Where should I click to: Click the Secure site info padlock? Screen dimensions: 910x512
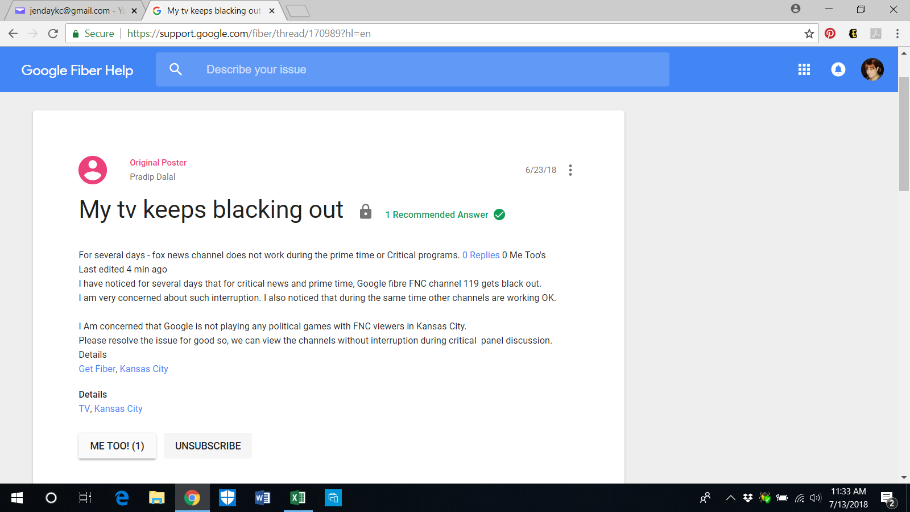click(x=76, y=34)
